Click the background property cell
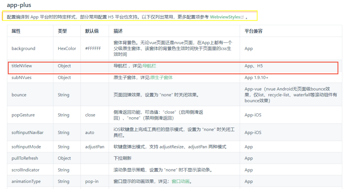Screen dimensions: 354x189 (x=23, y=48)
